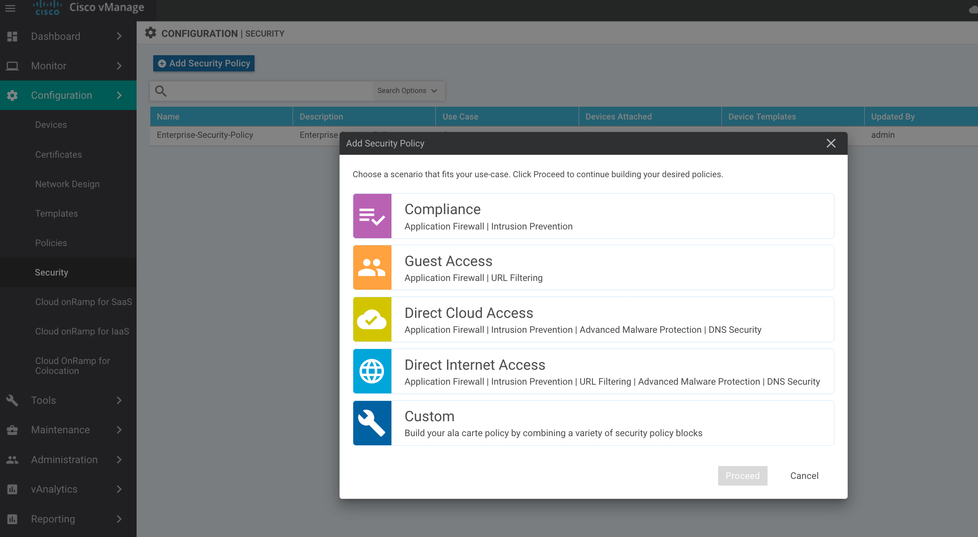Select Security in the sidebar

(x=68, y=273)
